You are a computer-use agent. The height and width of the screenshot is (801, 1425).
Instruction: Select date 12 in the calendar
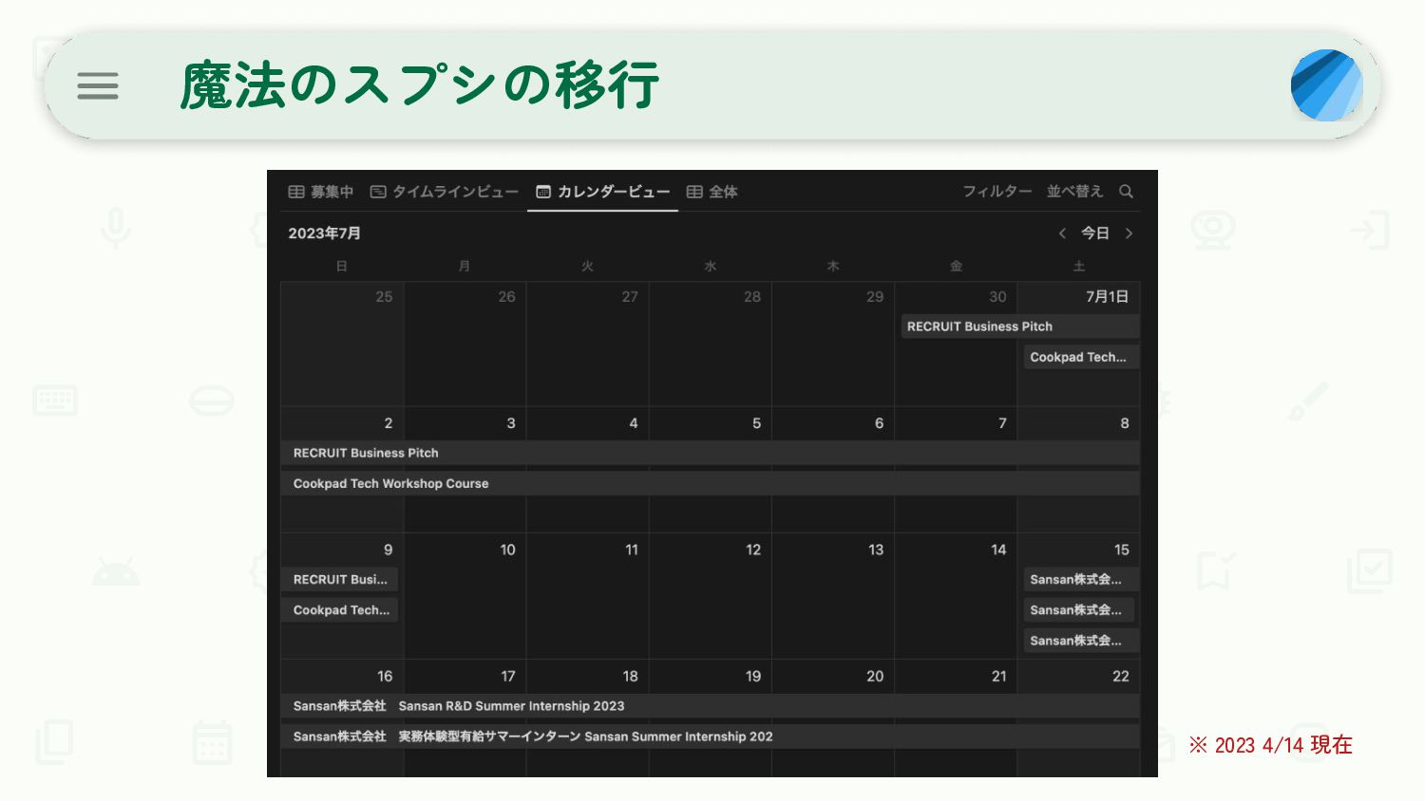[710, 595]
